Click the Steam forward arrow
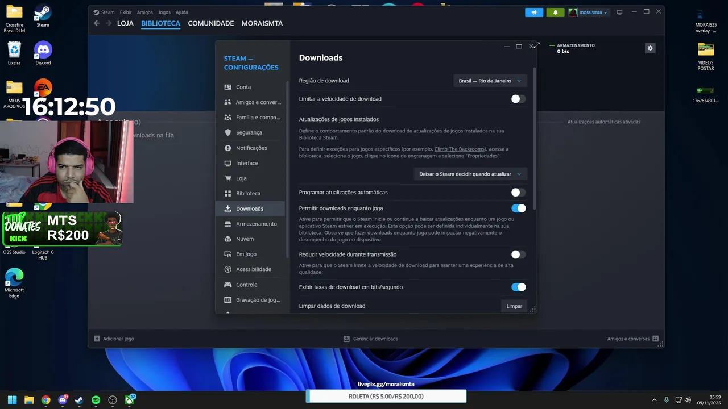Viewport: 728px width, 409px height. pos(109,23)
